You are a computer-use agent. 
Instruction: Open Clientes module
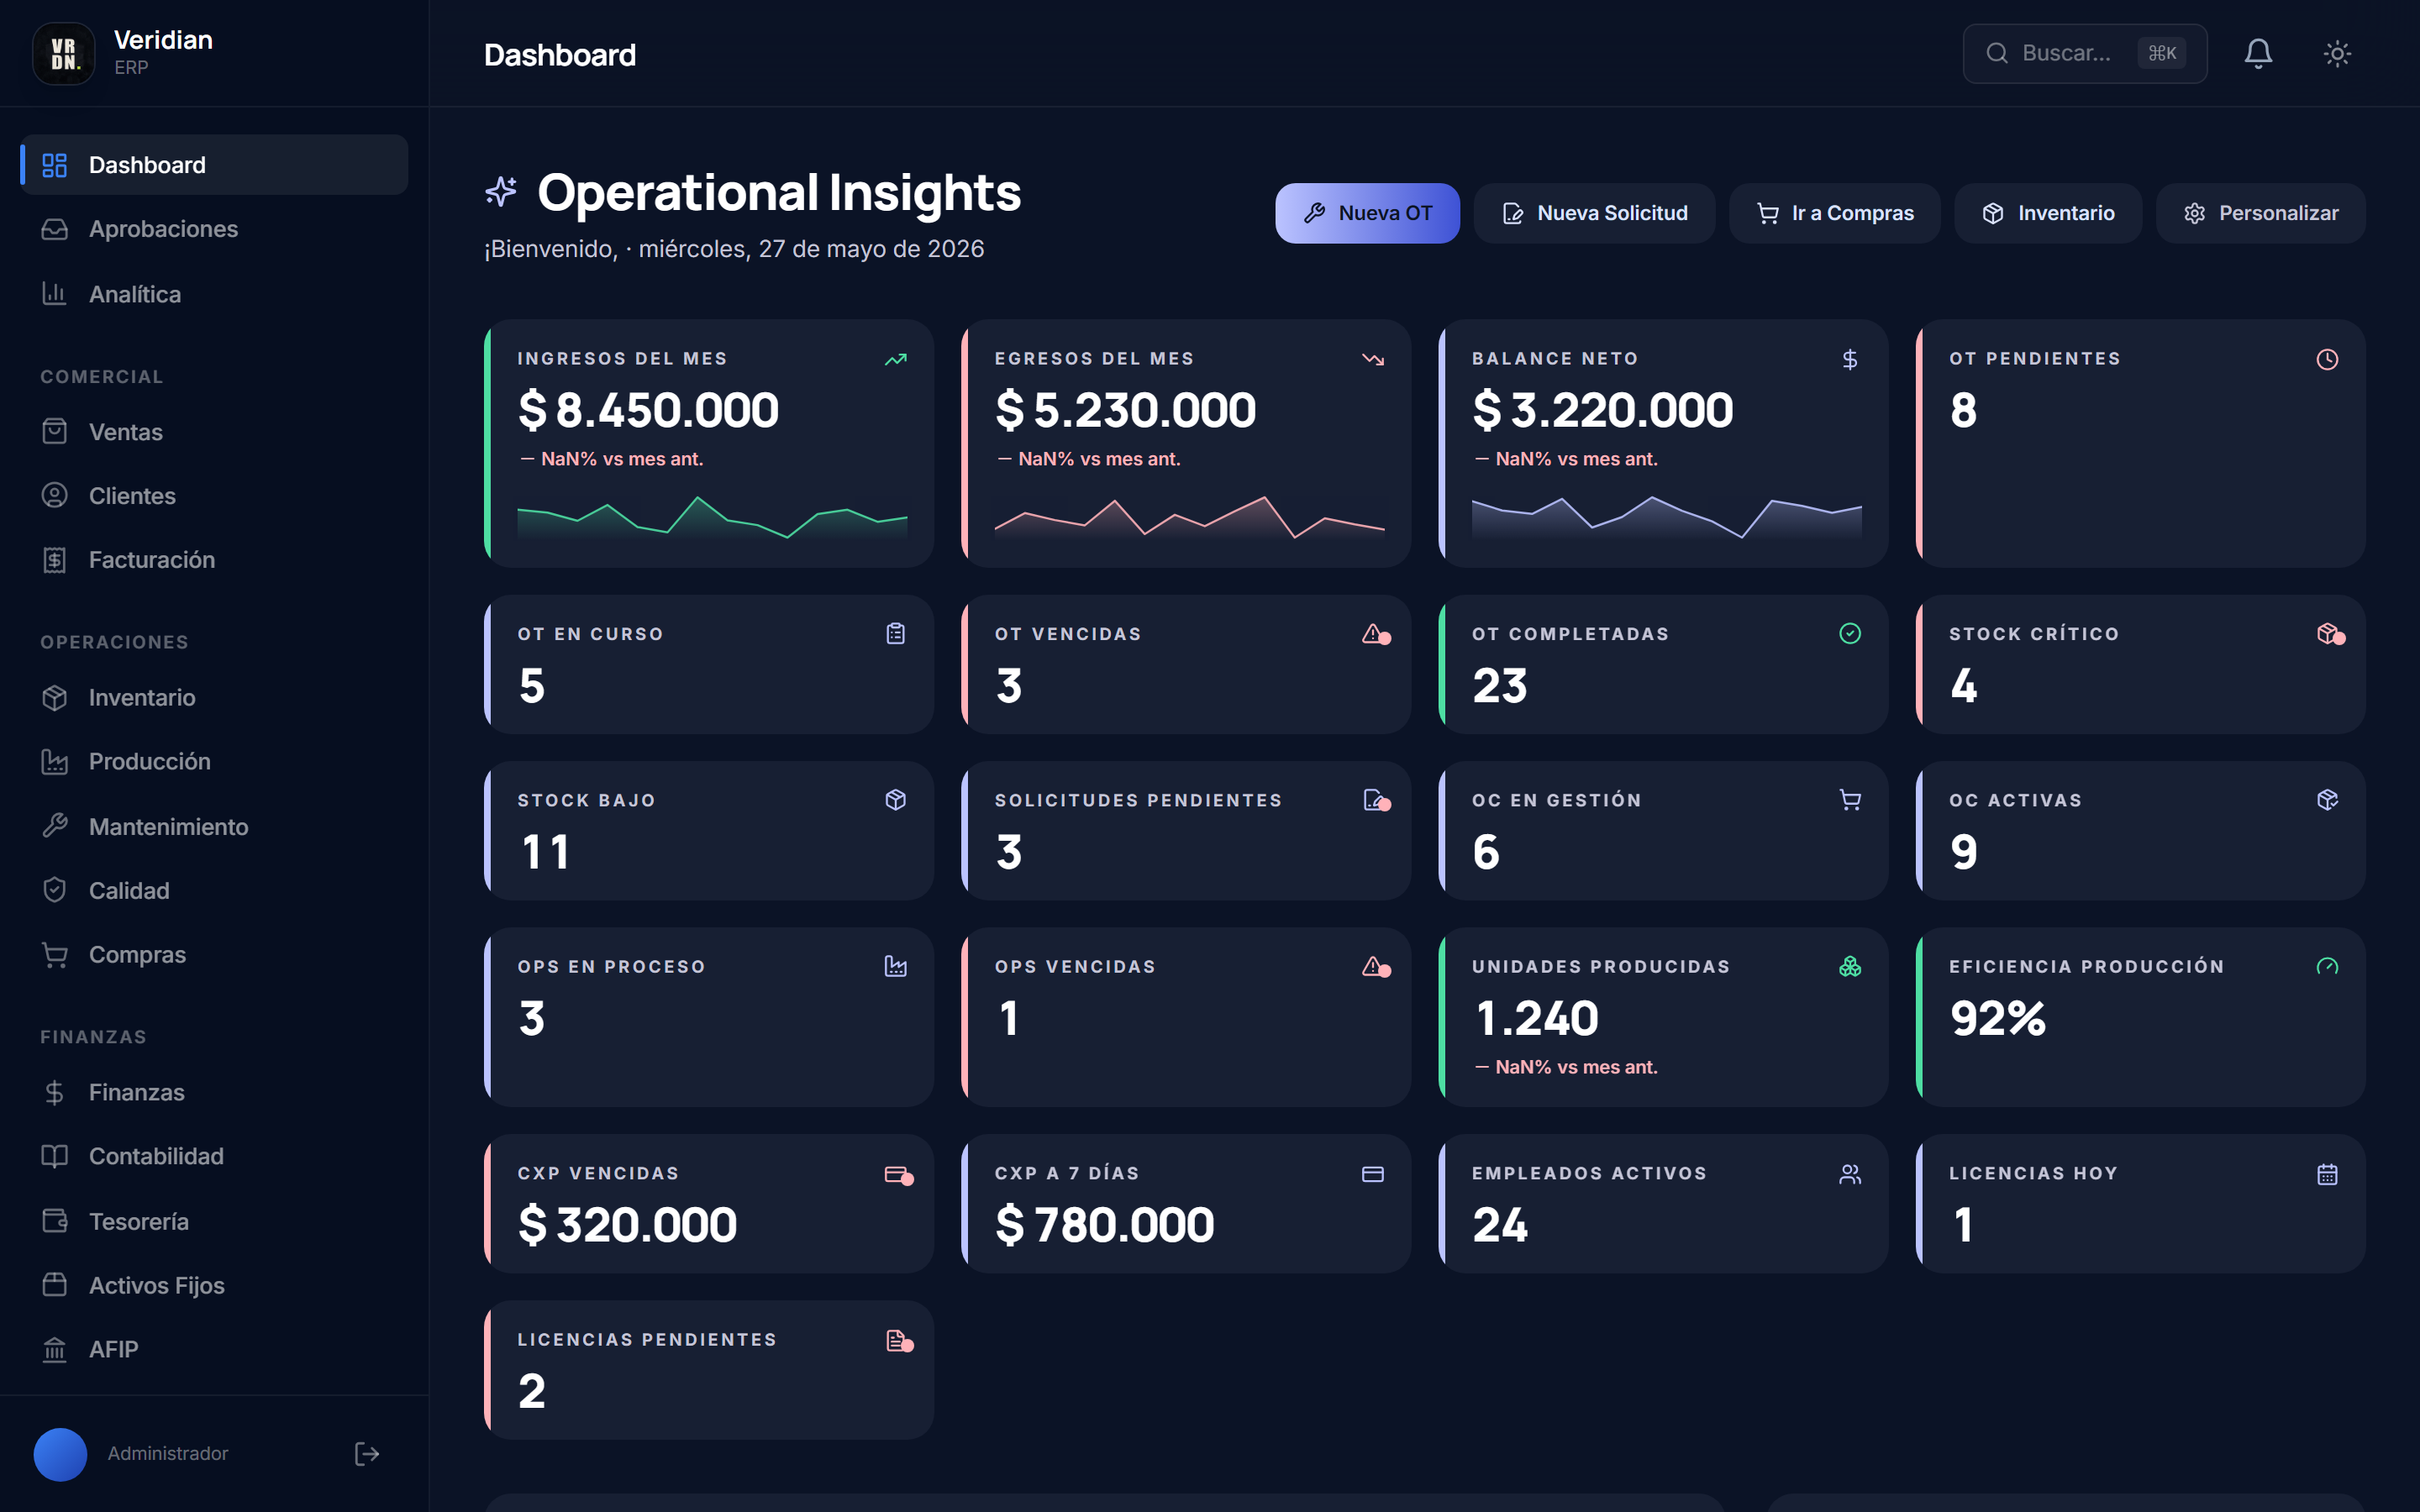coord(214,496)
